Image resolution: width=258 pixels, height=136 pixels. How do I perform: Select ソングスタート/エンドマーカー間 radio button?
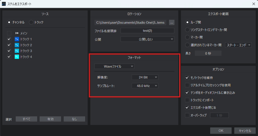click(187, 30)
